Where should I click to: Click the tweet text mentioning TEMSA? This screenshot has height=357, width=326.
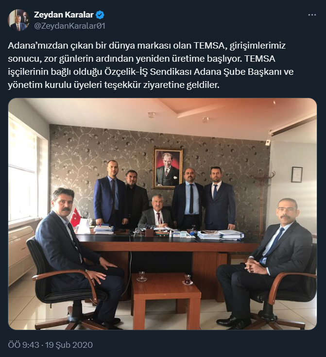coord(151,65)
